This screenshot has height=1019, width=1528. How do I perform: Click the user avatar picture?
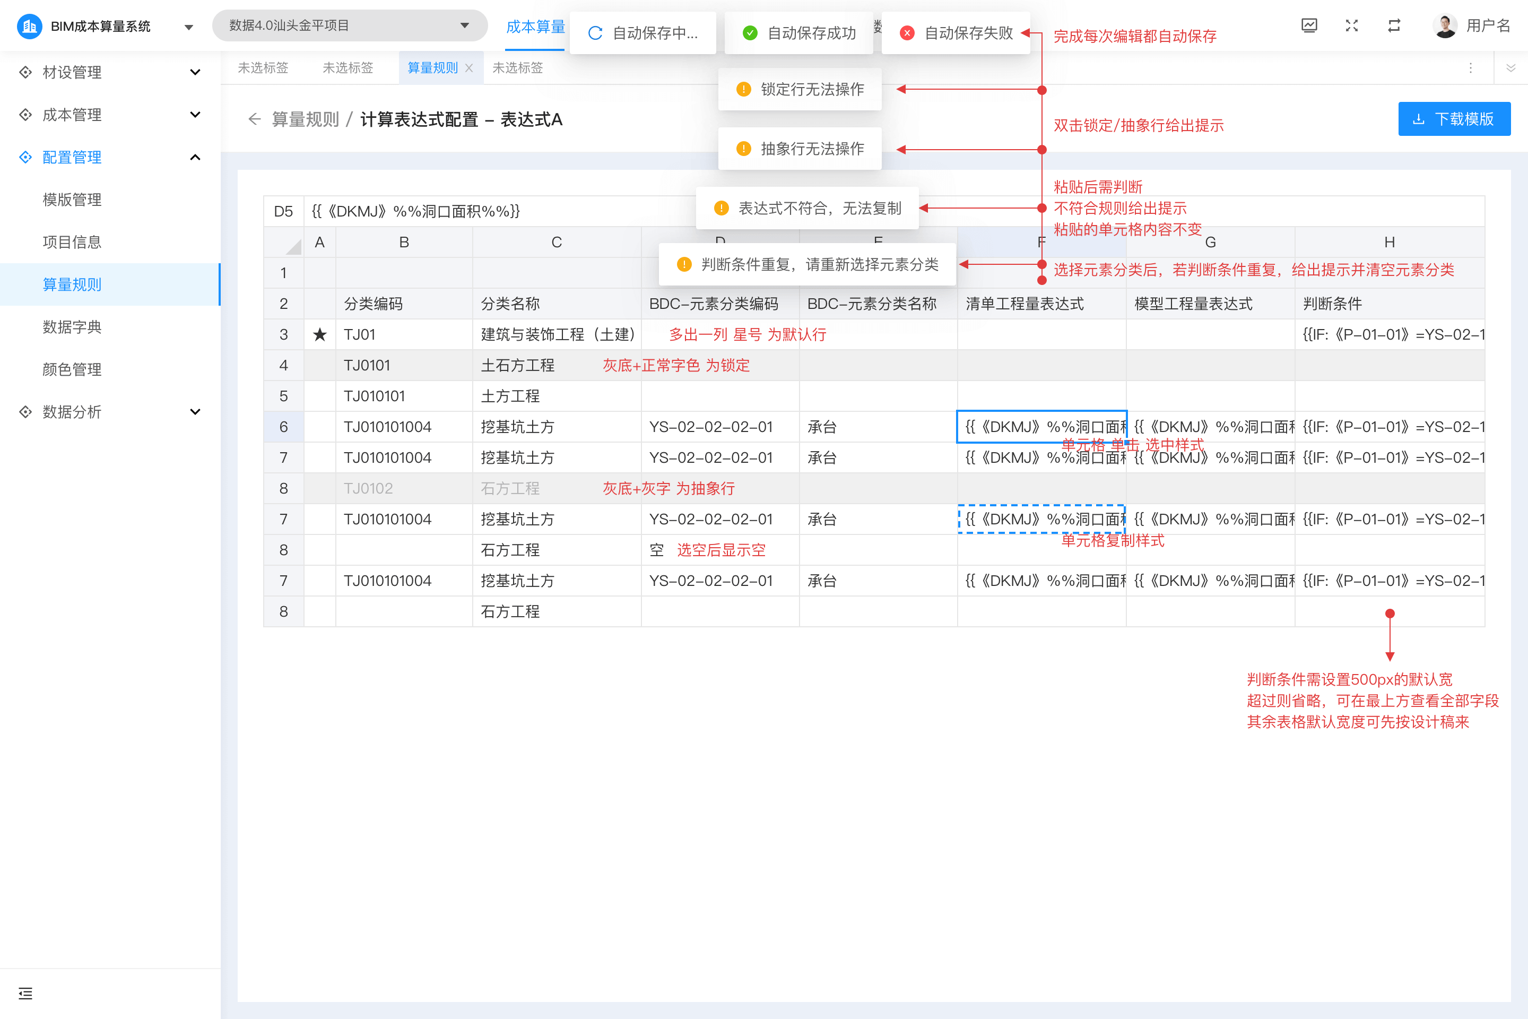pos(1445,25)
